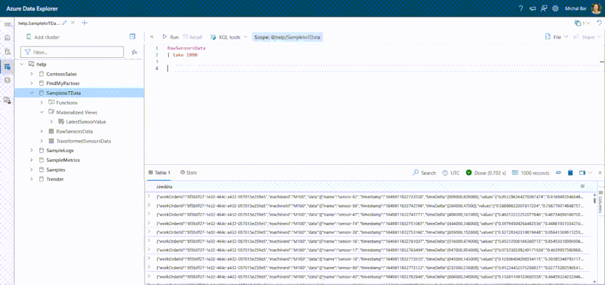Viewport: 605px width, 285px height.
Task: Sort by the rawdata column header
Action: pos(164,186)
